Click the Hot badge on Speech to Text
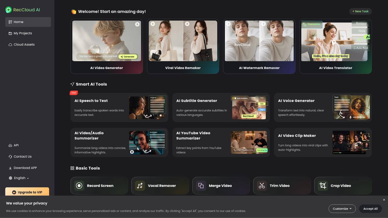This screenshot has height=218, width=388. click(74, 93)
